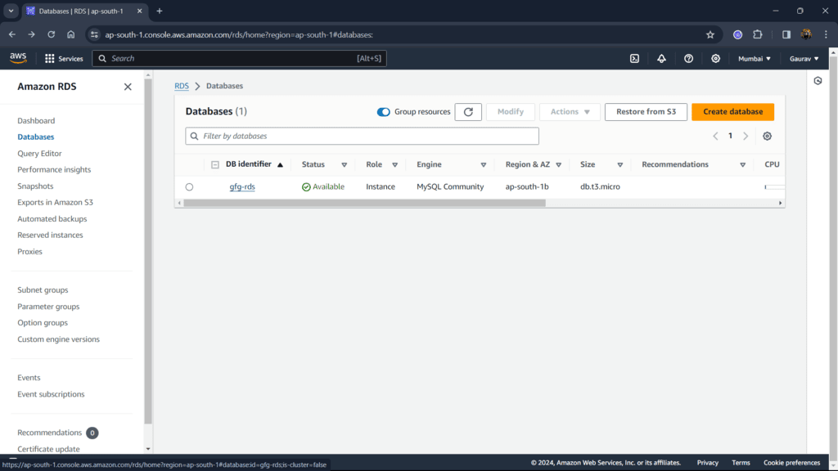The height and width of the screenshot is (471, 838).
Task: Open Privacy link in footer
Action: 708,463
